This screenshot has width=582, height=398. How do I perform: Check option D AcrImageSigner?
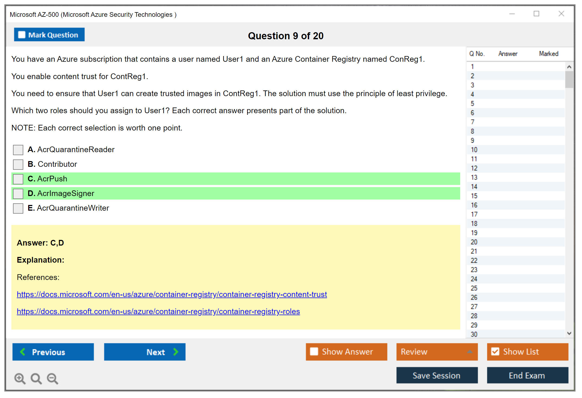click(18, 194)
